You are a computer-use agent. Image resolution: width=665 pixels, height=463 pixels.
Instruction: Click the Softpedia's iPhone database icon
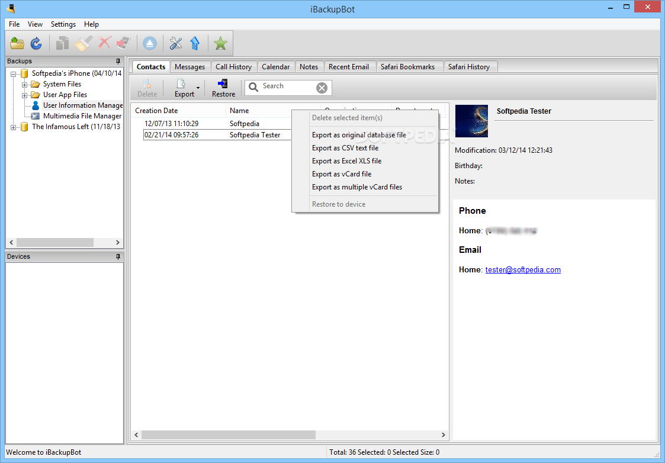(x=24, y=74)
